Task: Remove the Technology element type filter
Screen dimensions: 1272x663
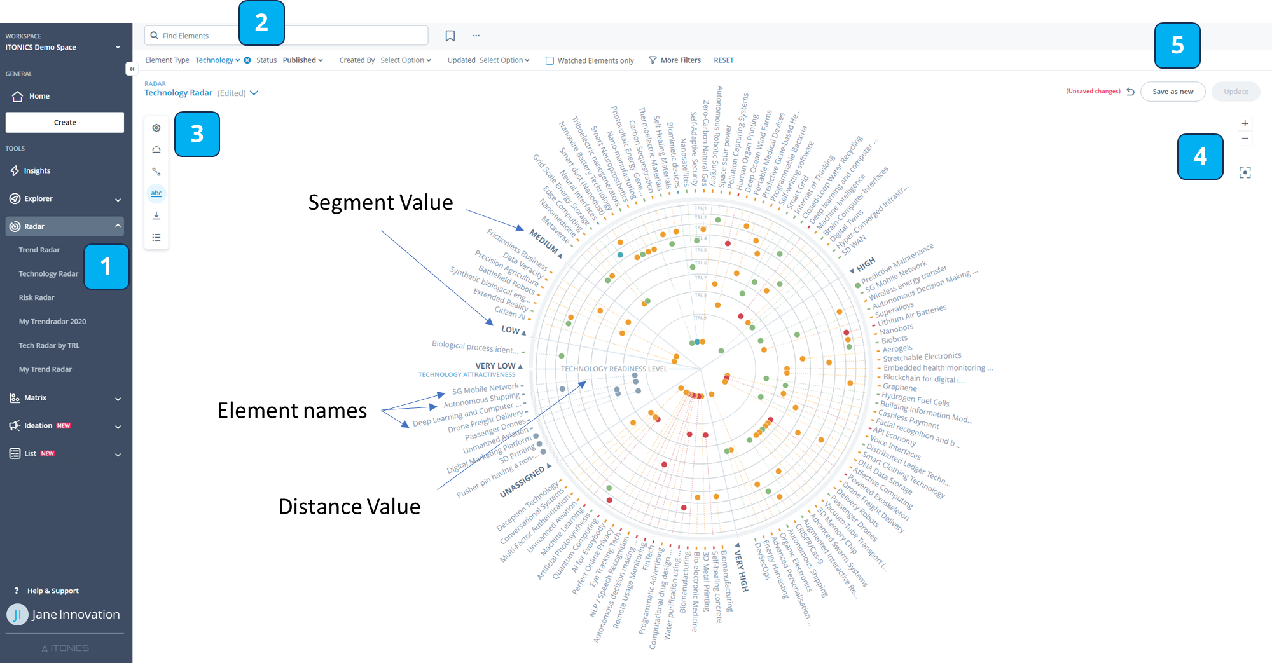Action: [247, 60]
